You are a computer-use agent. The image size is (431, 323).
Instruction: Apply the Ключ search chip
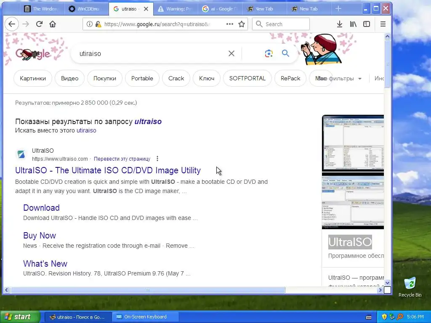(207, 78)
